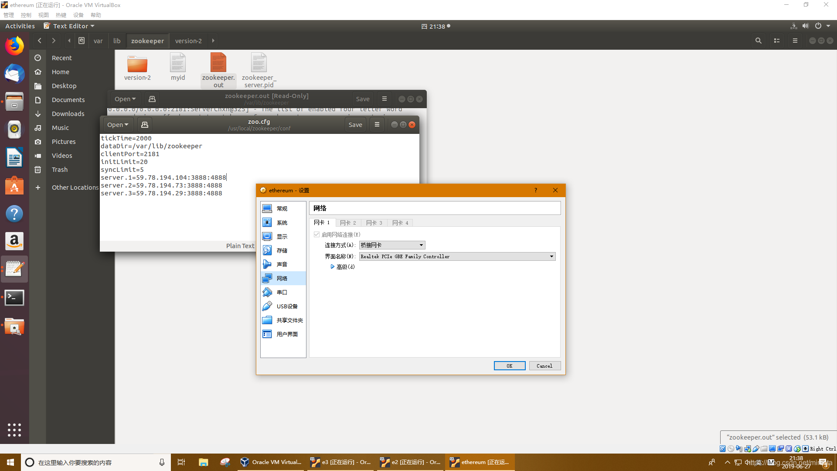Click Activities in the top bar
Viewport: 837px width, 471px height.
20,26
